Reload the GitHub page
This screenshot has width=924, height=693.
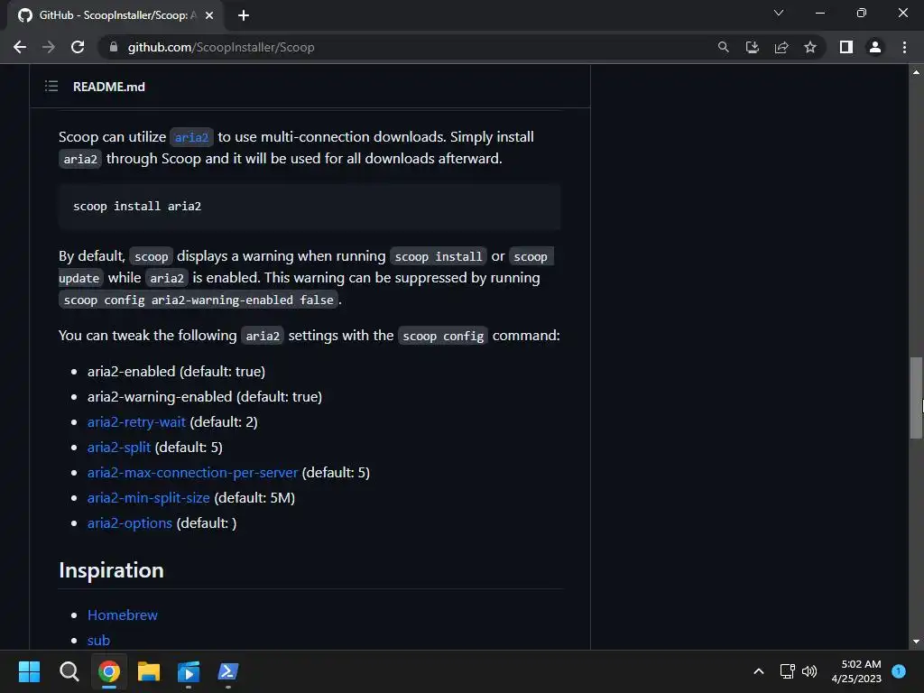(78, 47)
